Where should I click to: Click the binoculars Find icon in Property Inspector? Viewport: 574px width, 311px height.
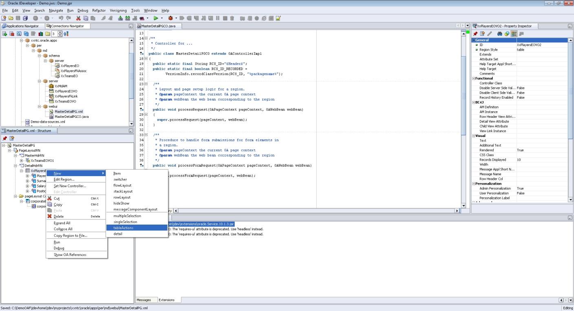tap(500, 34)
